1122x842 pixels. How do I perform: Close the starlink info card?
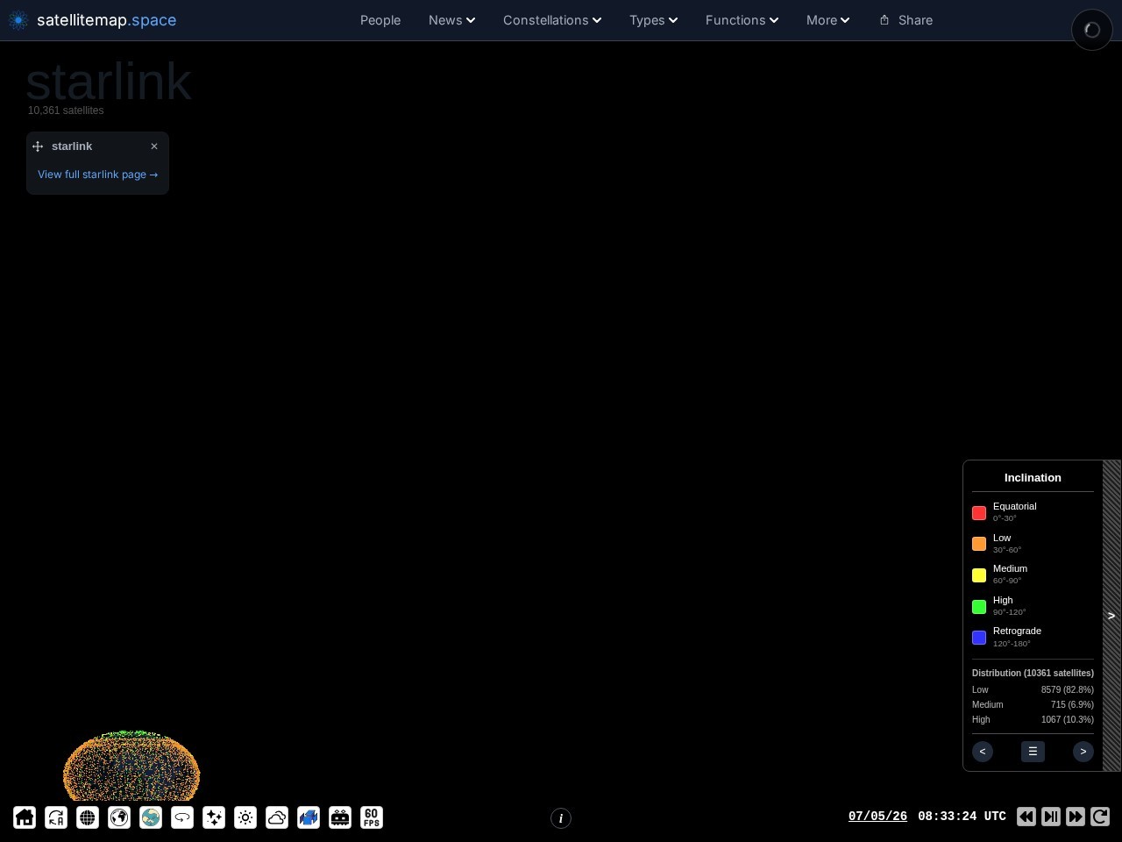tap(154, 146)
